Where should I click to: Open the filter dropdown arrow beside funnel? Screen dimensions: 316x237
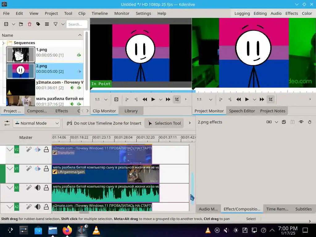click(x=63, y=24)
